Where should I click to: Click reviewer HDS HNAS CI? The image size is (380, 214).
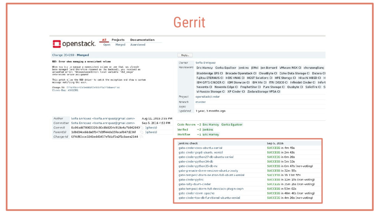click(x=235, y=78)
